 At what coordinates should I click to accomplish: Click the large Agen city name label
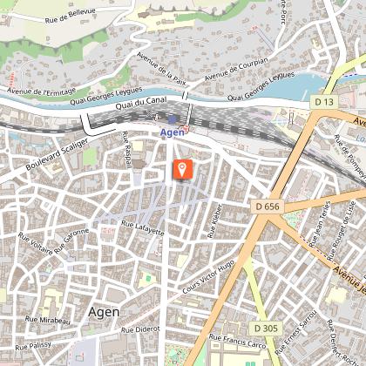tap(104, 312)
